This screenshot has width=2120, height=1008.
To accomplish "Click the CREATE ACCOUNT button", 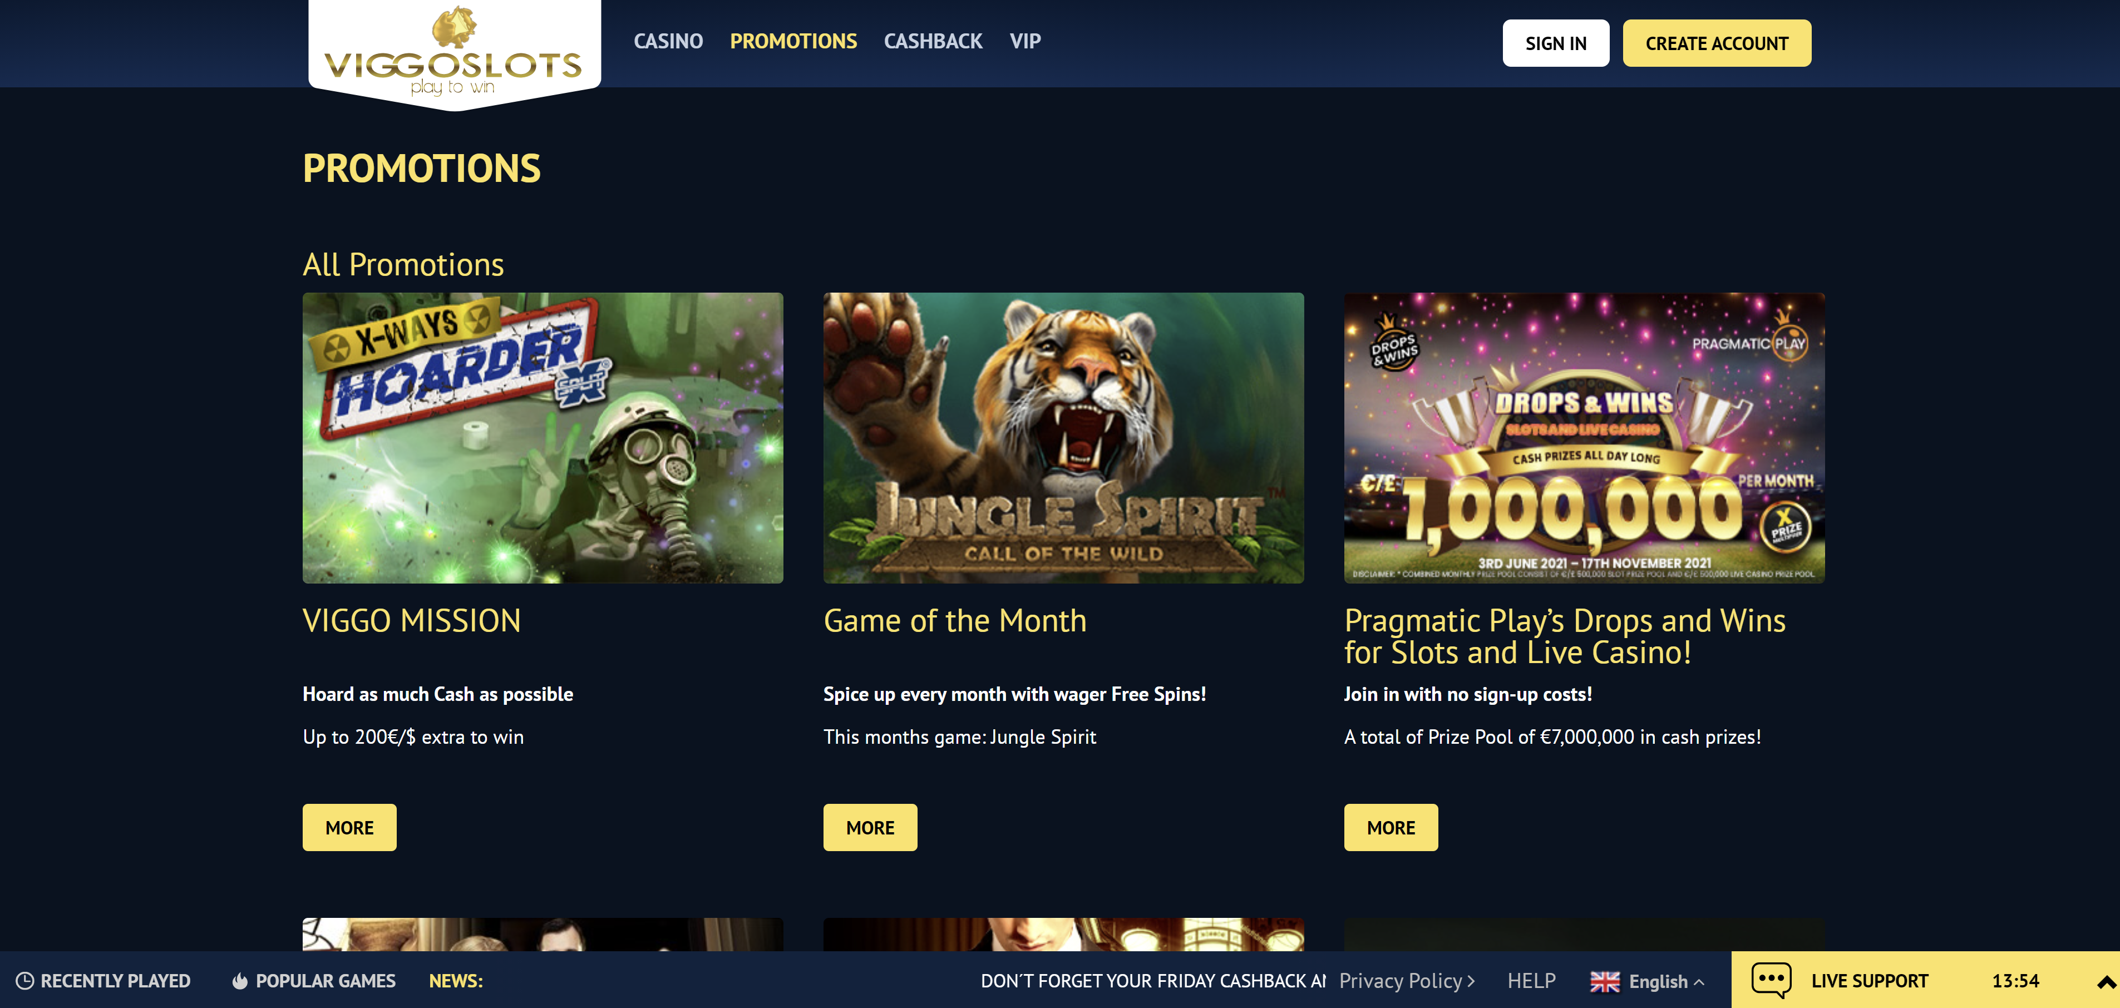I will pos(1716,43).
